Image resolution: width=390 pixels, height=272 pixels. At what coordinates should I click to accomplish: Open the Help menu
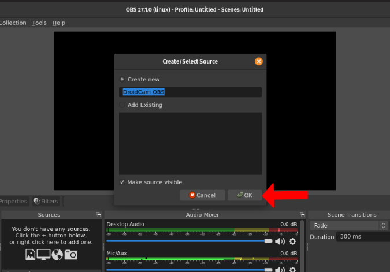[x=59, y=23]
